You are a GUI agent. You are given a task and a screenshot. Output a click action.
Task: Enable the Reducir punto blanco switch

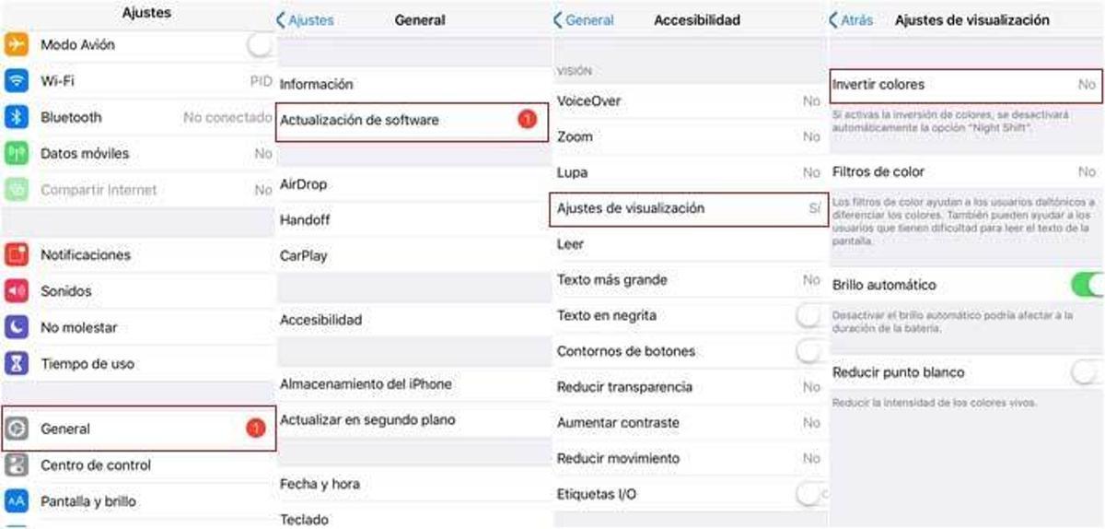(1088, 372)
